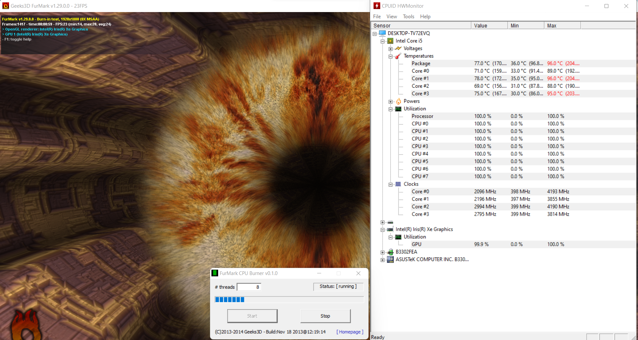Expand the B3302FEA node
The width and height of the screenshot is (638, 340).
click(383, 253)
